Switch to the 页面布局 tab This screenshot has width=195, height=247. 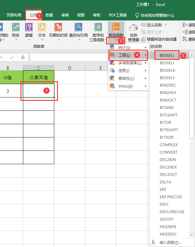point(14,15)
